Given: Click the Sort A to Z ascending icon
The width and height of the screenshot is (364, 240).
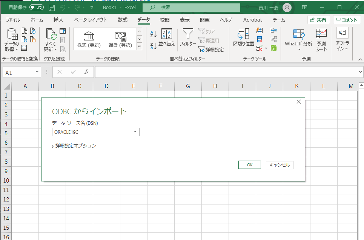Looking at the screenshot, I should 154,34.
